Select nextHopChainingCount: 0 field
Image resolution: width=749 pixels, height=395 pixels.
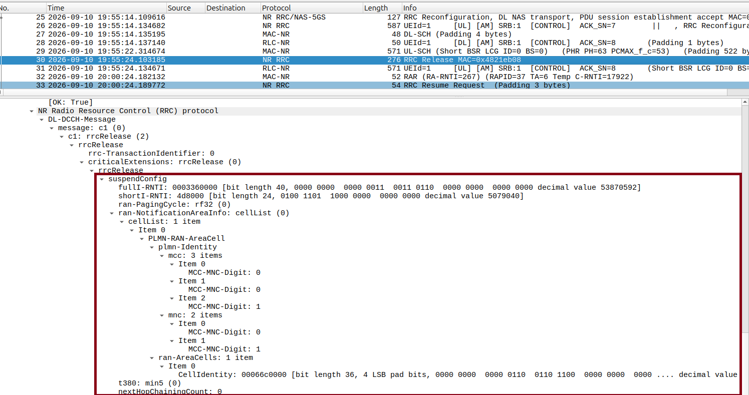click(x=170, y=391)
